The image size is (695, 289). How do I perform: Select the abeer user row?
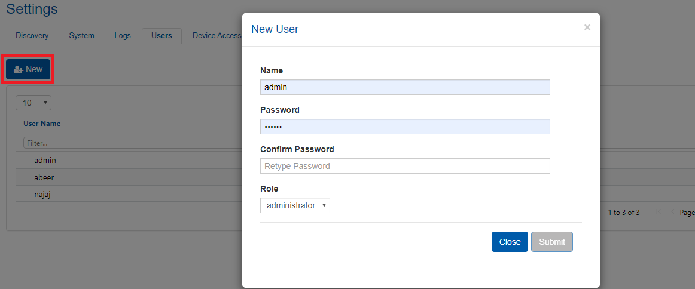pyautogui.click(x=44, y=177)
